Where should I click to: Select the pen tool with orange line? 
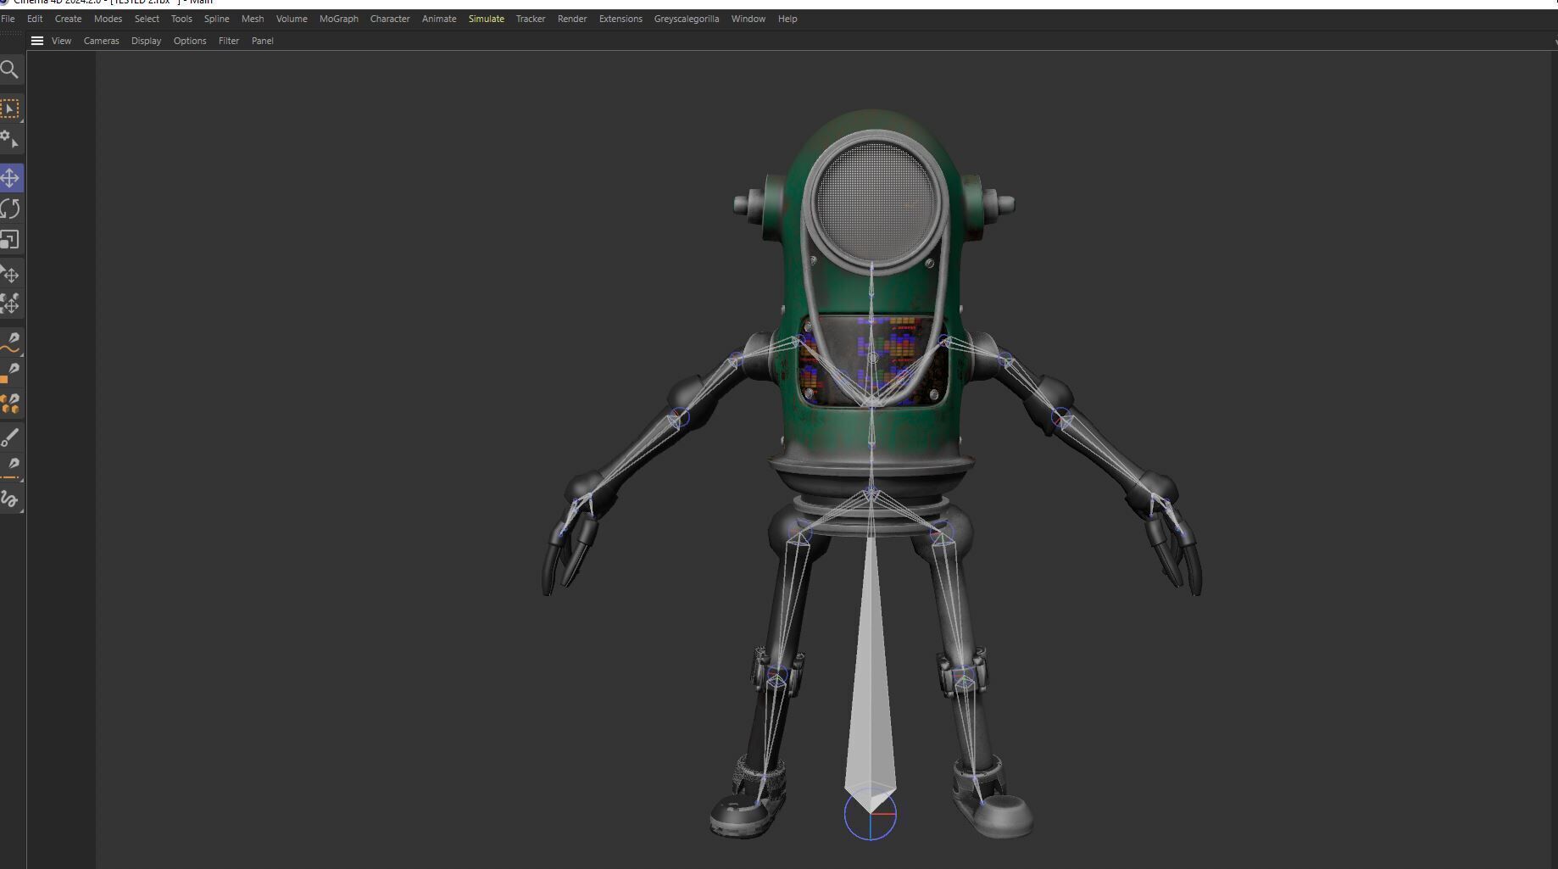(x=10, y=467)
